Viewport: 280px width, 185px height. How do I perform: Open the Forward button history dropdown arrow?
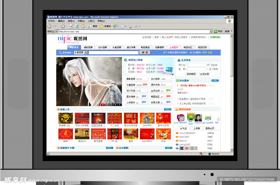tap(67, 26)
